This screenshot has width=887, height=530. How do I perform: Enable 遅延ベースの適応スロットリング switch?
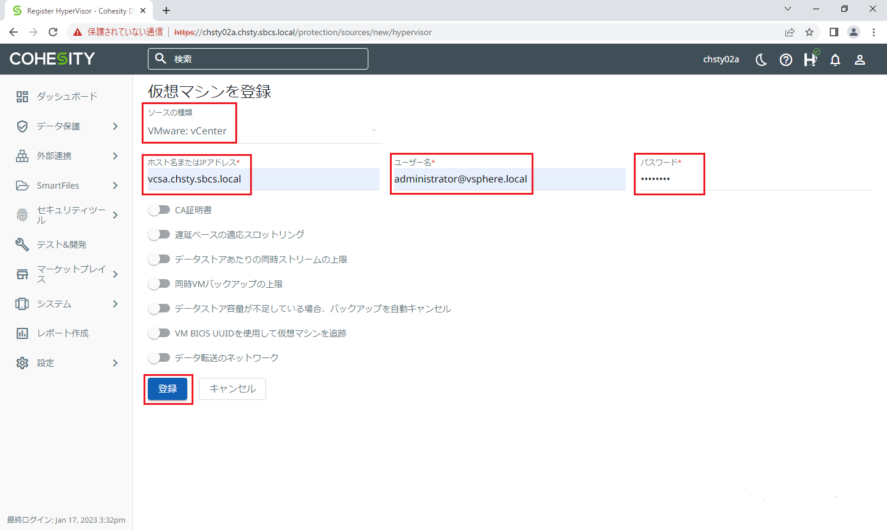click(x=159, y=235)
